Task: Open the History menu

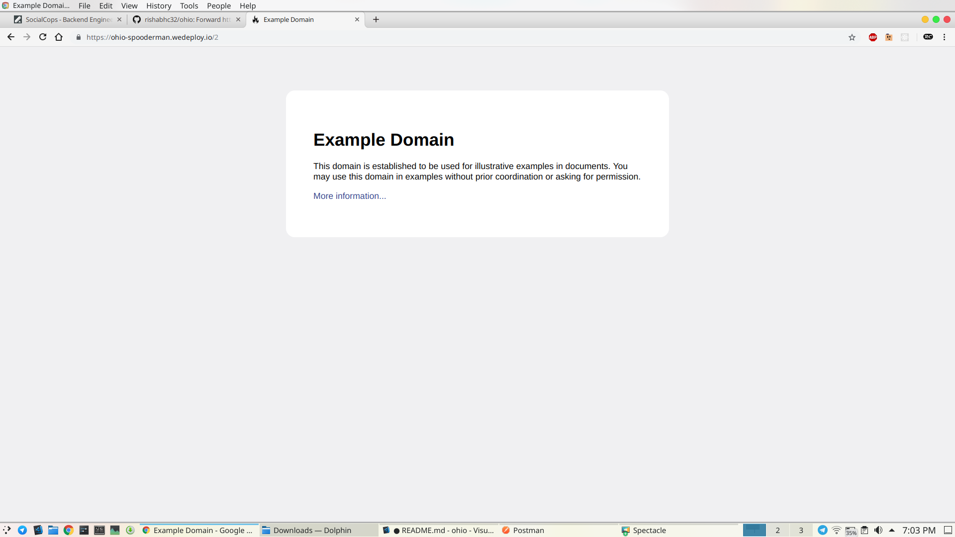Action: pos(158,5)
